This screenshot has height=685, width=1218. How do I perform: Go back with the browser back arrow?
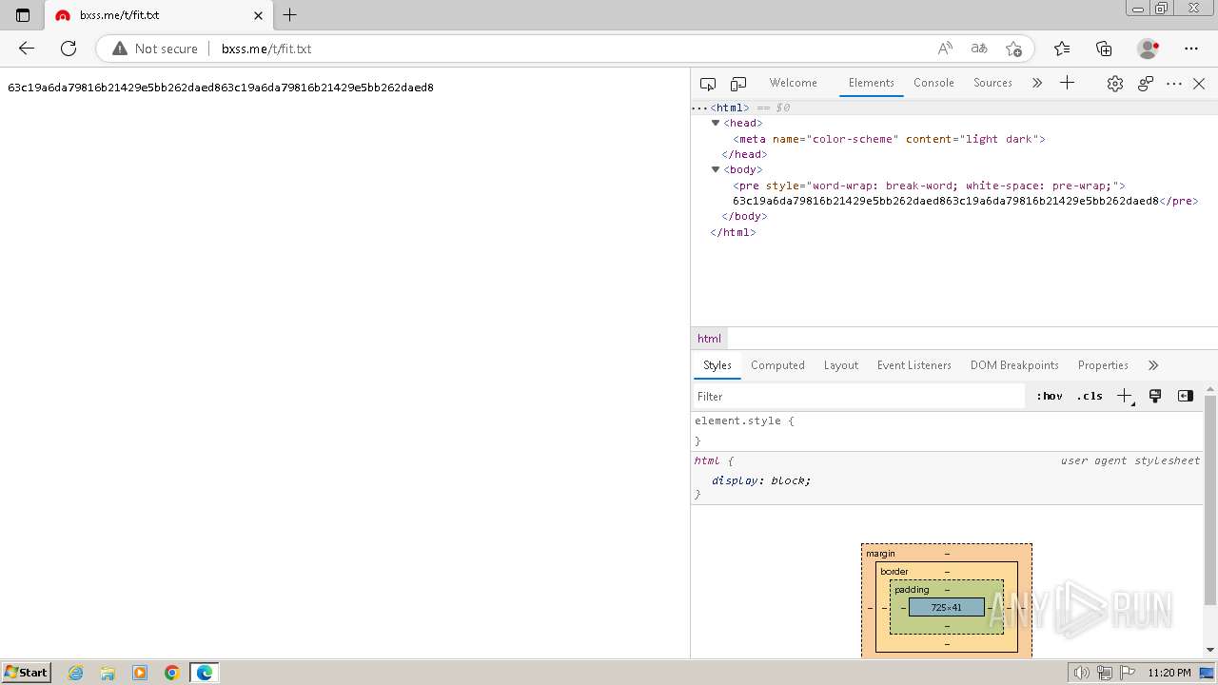27,49
